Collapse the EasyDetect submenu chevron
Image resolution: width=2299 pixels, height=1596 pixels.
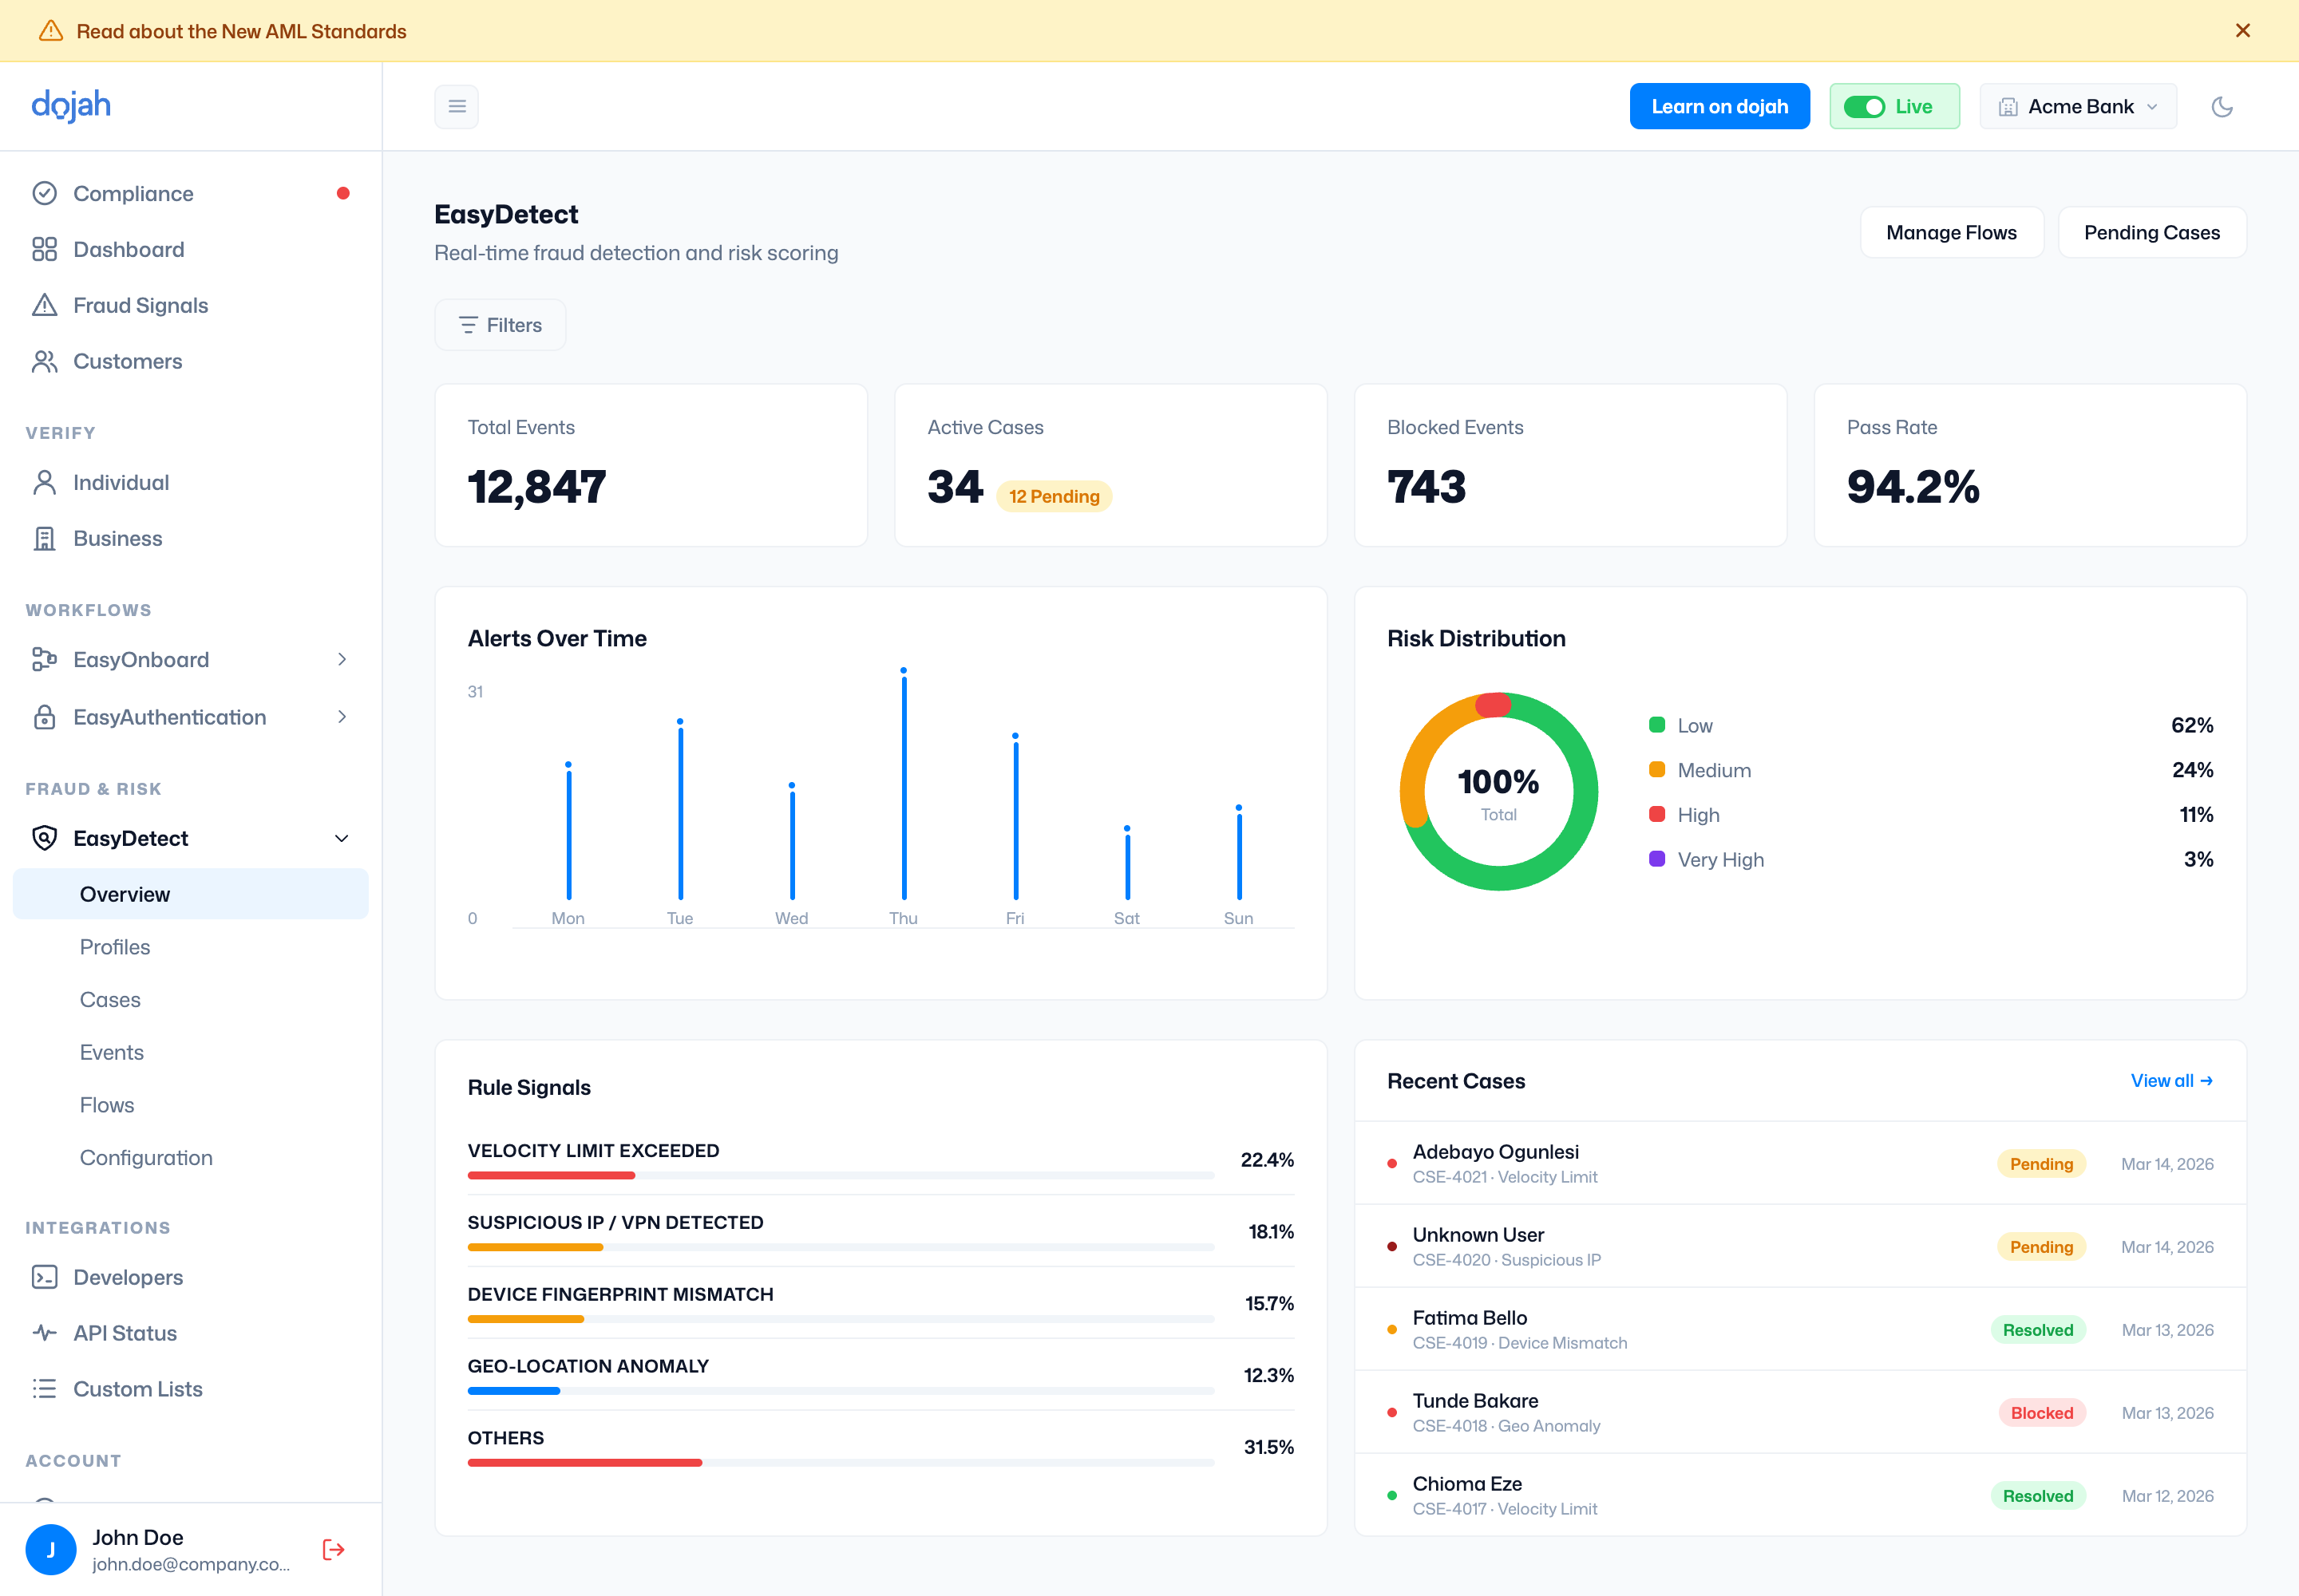tap(342, 838)
